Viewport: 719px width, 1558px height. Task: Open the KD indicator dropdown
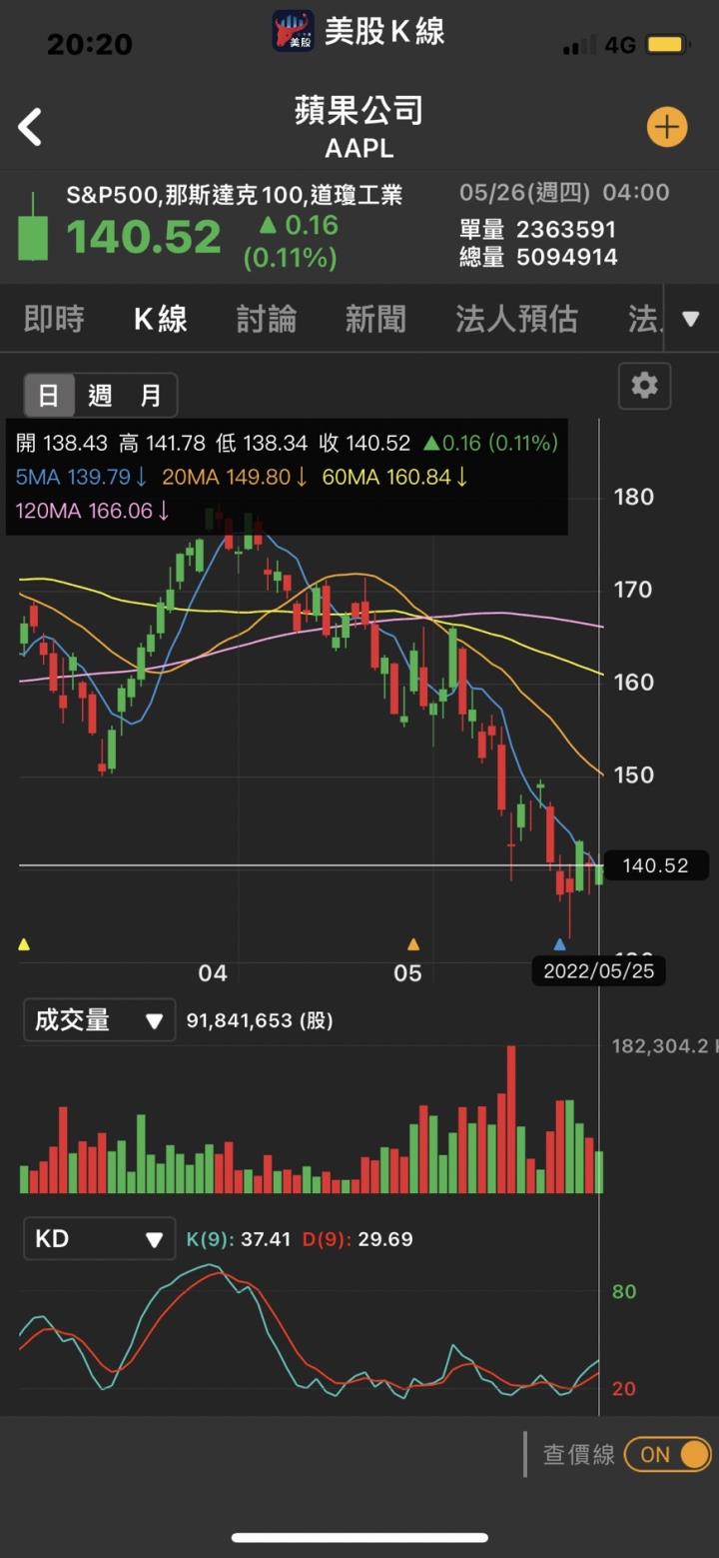click(x=99, y=1239)
